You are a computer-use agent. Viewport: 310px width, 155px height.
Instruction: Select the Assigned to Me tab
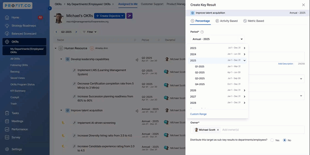[x=128, y=4]
